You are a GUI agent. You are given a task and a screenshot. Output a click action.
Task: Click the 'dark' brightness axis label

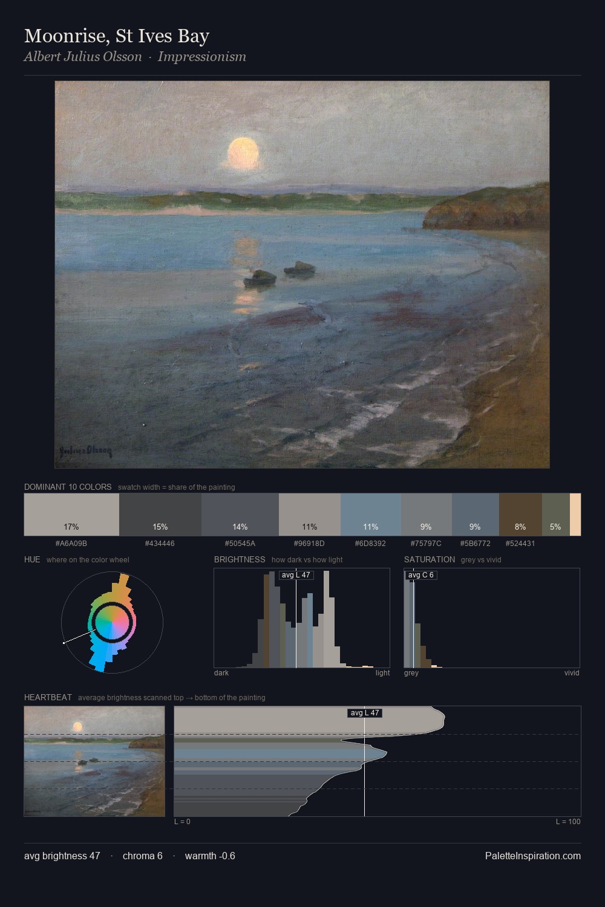[x=221, y=673]
